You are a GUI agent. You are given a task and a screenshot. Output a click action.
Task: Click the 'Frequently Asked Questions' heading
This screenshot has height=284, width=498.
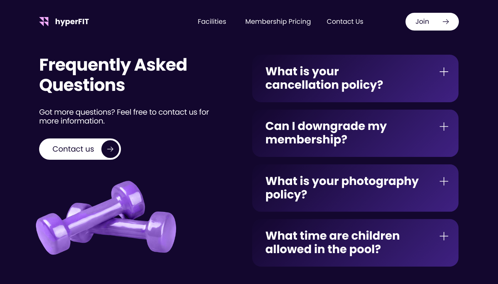113,75
